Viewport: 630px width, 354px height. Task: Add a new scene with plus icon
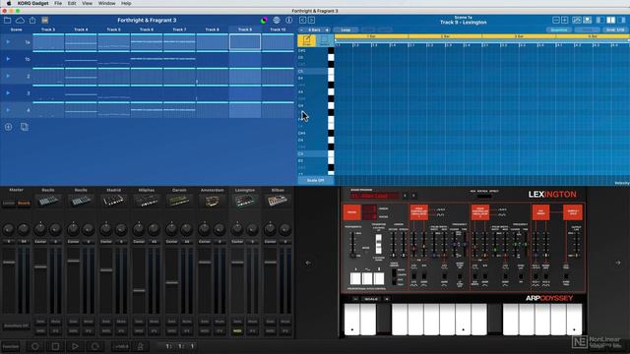pyautogui.click(x=8, y=127)
